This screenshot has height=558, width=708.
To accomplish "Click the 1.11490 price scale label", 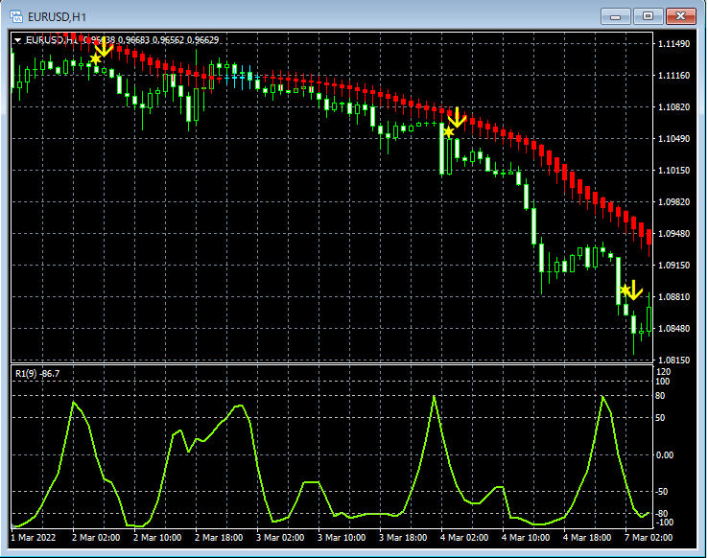I will pyautogui.click(x=673, y=44).
